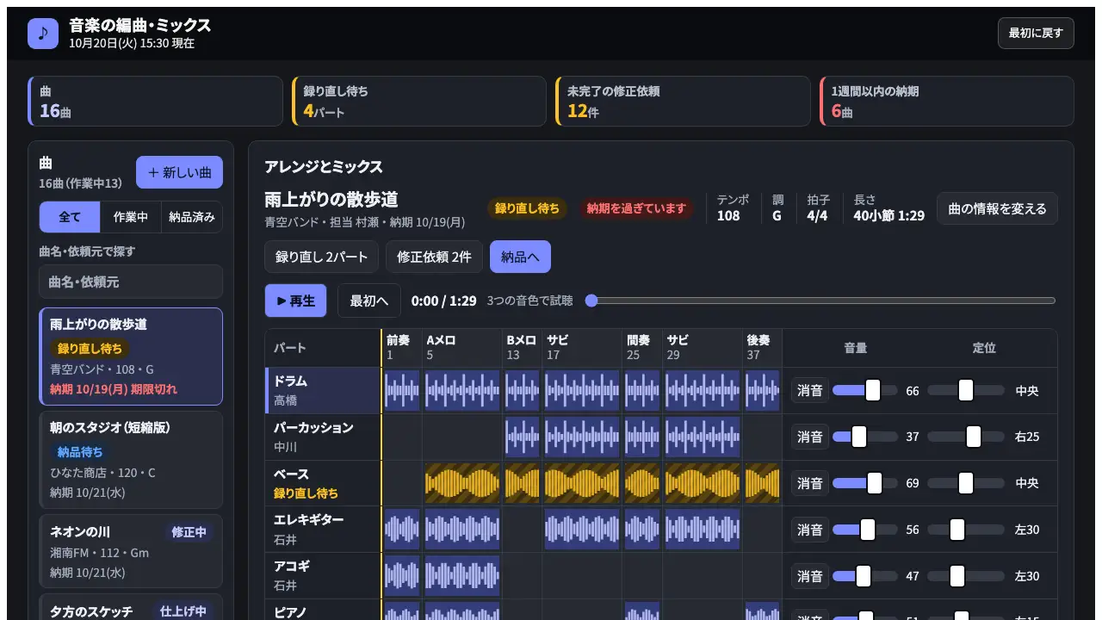Select song 朝のスタジオ(短縮版)
Image resolution: width=1102 pixels, height=620 pixels.
[x=131, y=460]
